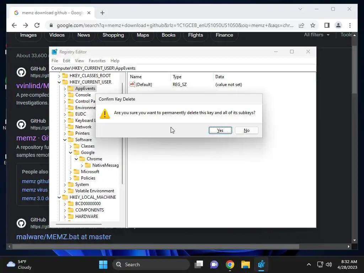Select the BCD00000000 key
Viewport: 364px width, 273px height.
(88, 204)
